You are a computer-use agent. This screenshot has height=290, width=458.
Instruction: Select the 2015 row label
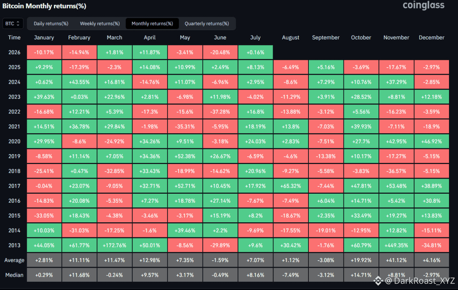click(14, 216)
